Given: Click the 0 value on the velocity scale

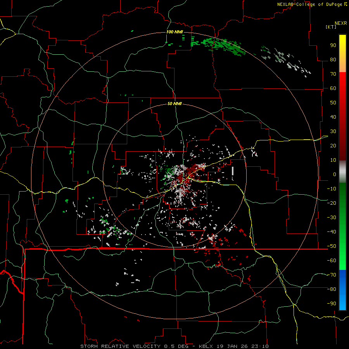Looking at the screenshot, I should click(x=335, y=174).
